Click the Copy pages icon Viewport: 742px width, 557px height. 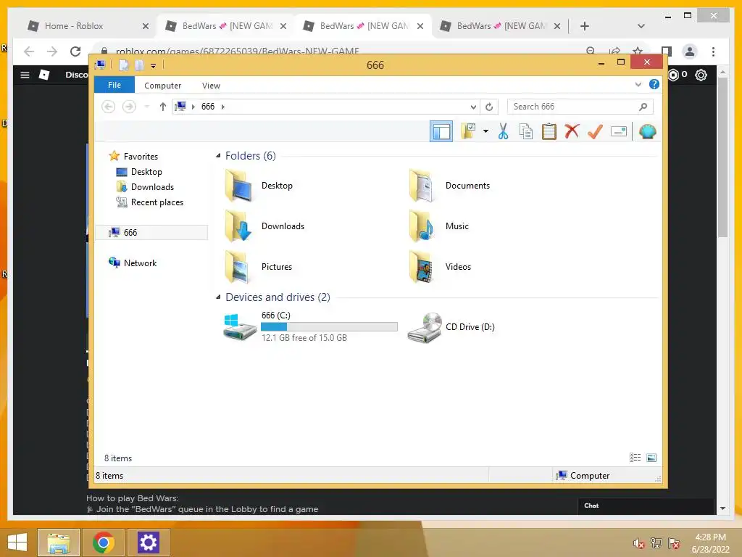coord(526,131)
